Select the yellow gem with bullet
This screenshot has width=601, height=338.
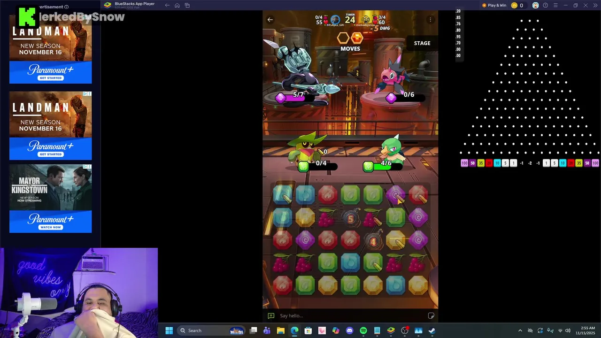[x=396, y=241]
